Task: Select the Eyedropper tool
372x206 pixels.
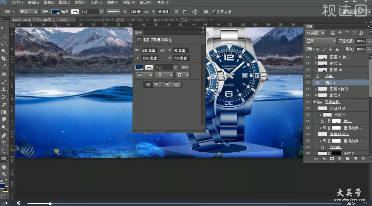Action: pos(4,66)
